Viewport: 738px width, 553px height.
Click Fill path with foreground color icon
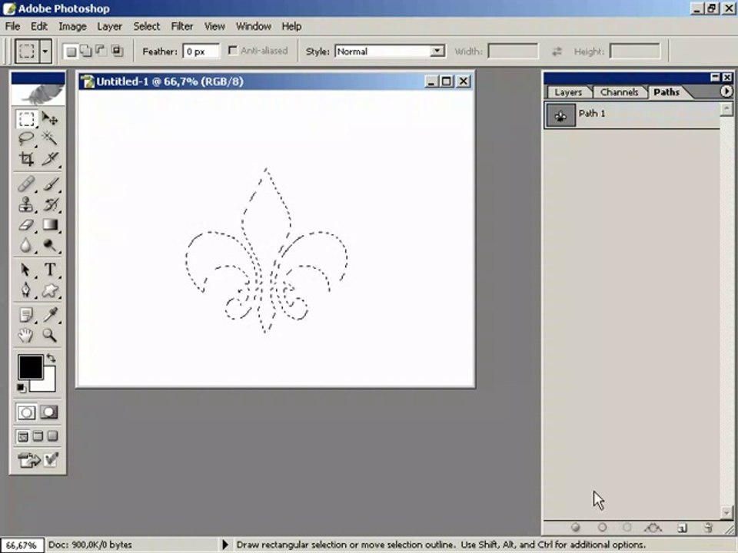coord(576,528)
